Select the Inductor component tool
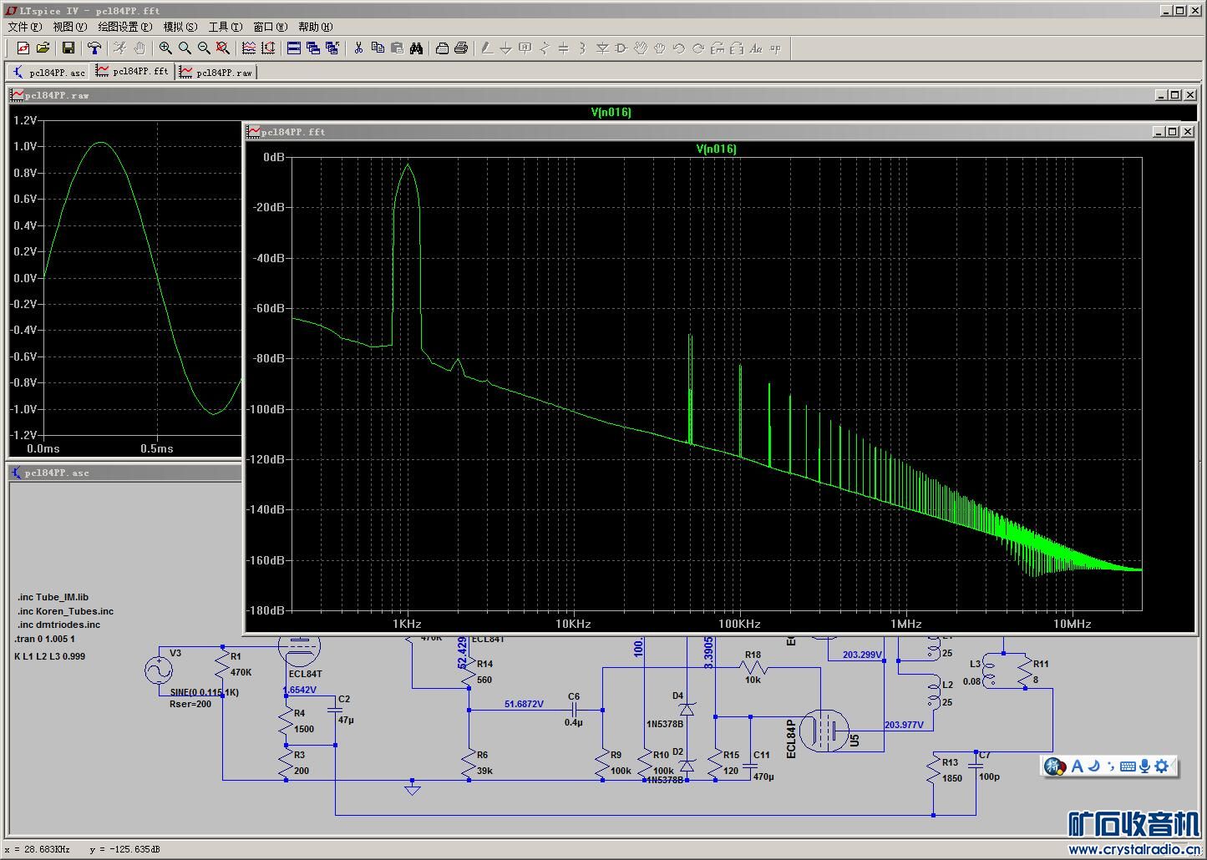Screen dimensions: 1207x860 582,48
